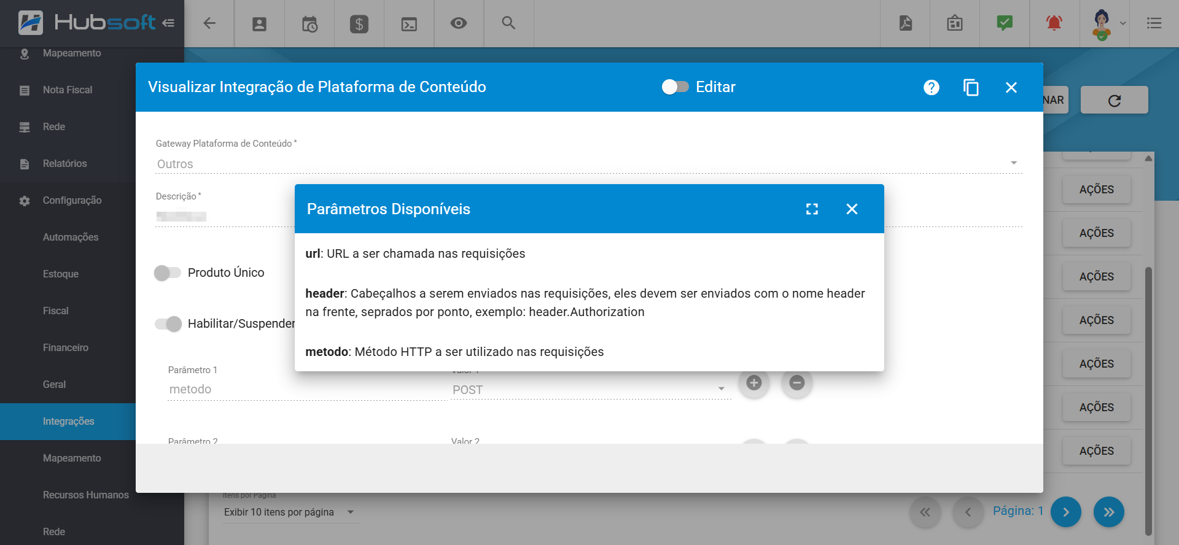Click the duplicate copy icon in dialog header
1179x545 pixels.
pos(971,88)
